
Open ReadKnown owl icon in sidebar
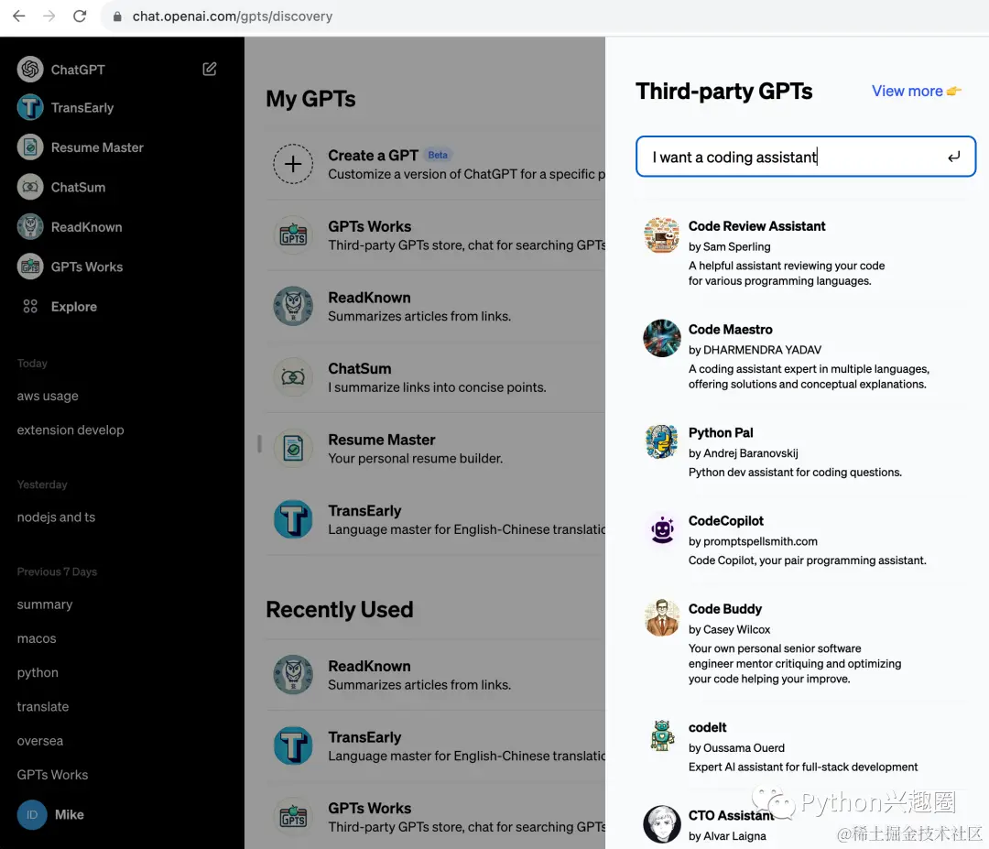tap(30, 227)
